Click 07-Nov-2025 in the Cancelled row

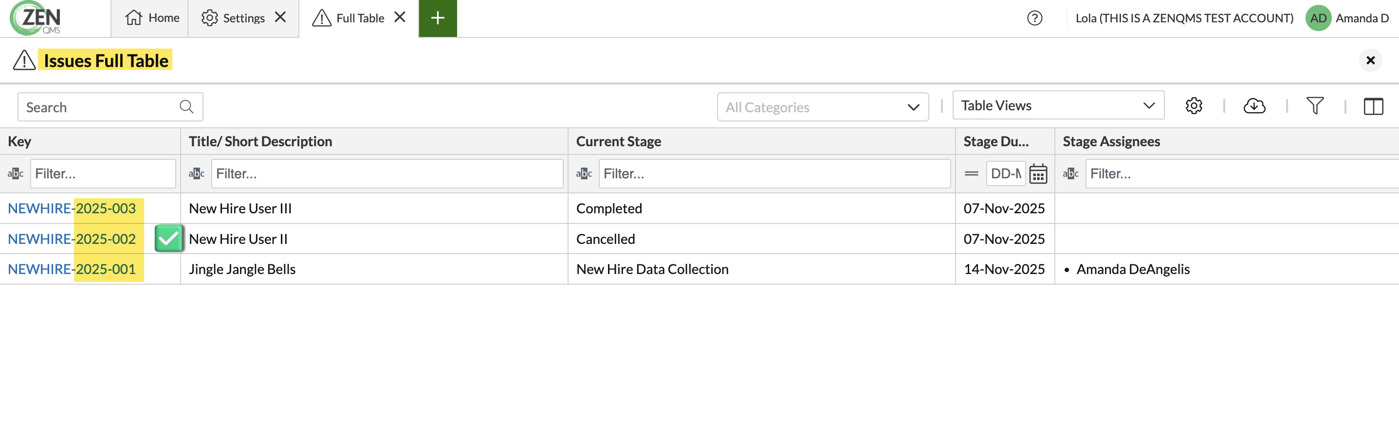[x=1005, y=239]
